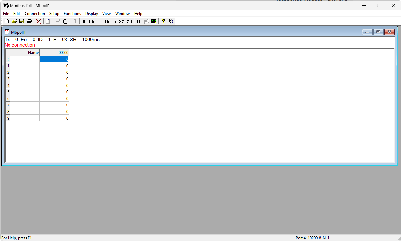The height and width of the screenshot is (241, 401).
Task: Select function 16 write multiple registers
Action: click(107, 21)
